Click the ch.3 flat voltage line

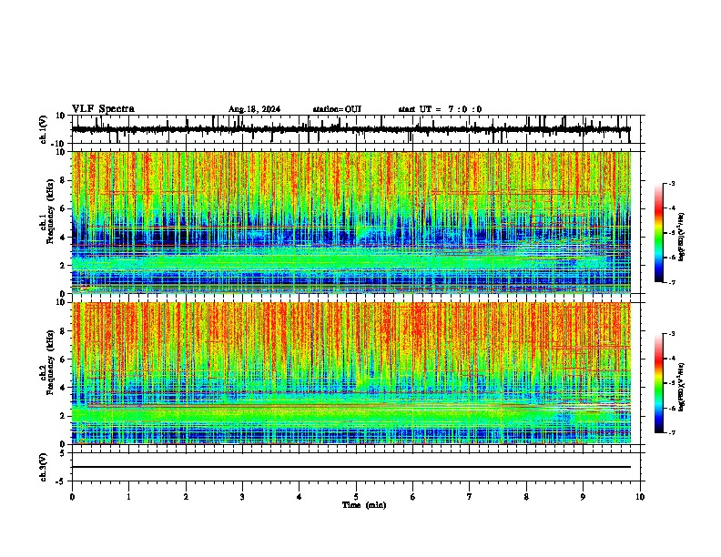coord(350,467)
